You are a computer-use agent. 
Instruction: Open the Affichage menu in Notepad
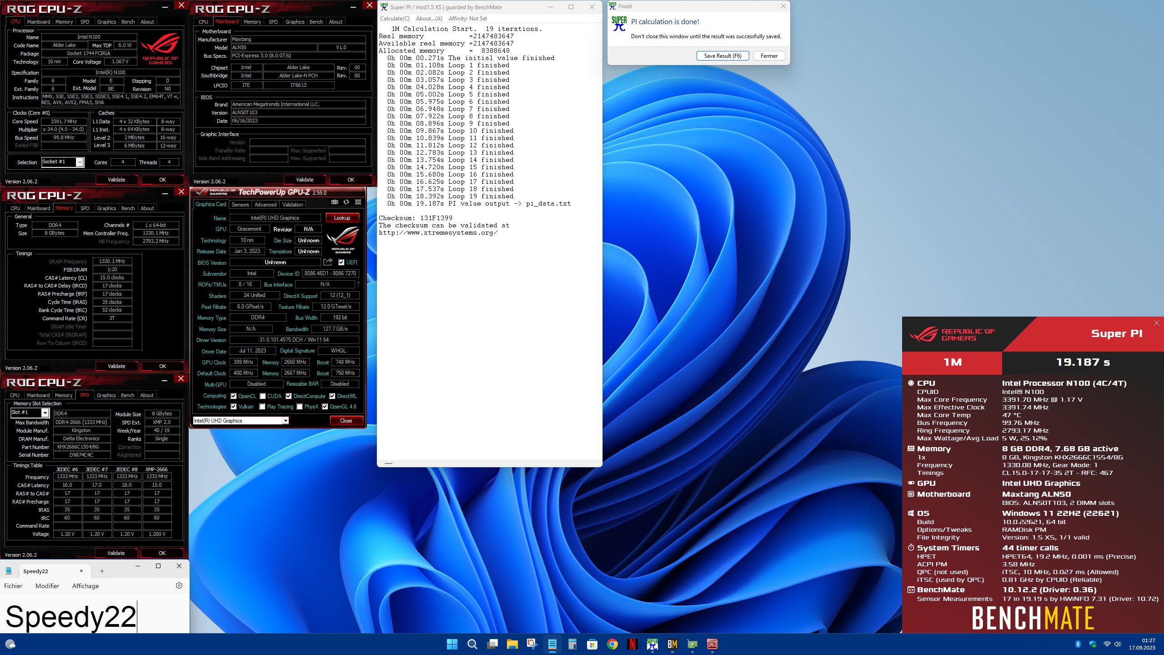coord(85,586)
